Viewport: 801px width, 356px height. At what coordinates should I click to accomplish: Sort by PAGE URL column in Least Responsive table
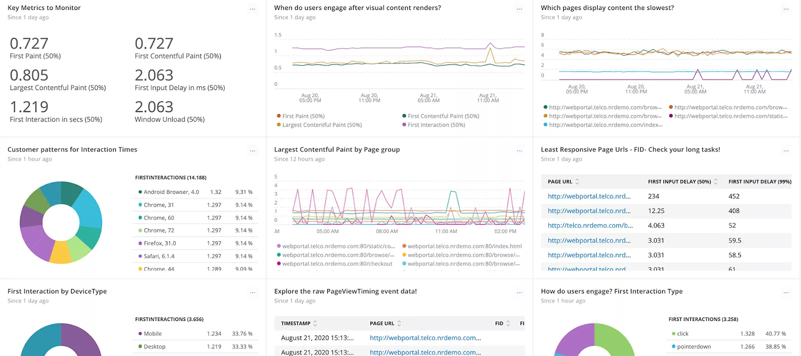pyautogui.click(x=563, y=181)
